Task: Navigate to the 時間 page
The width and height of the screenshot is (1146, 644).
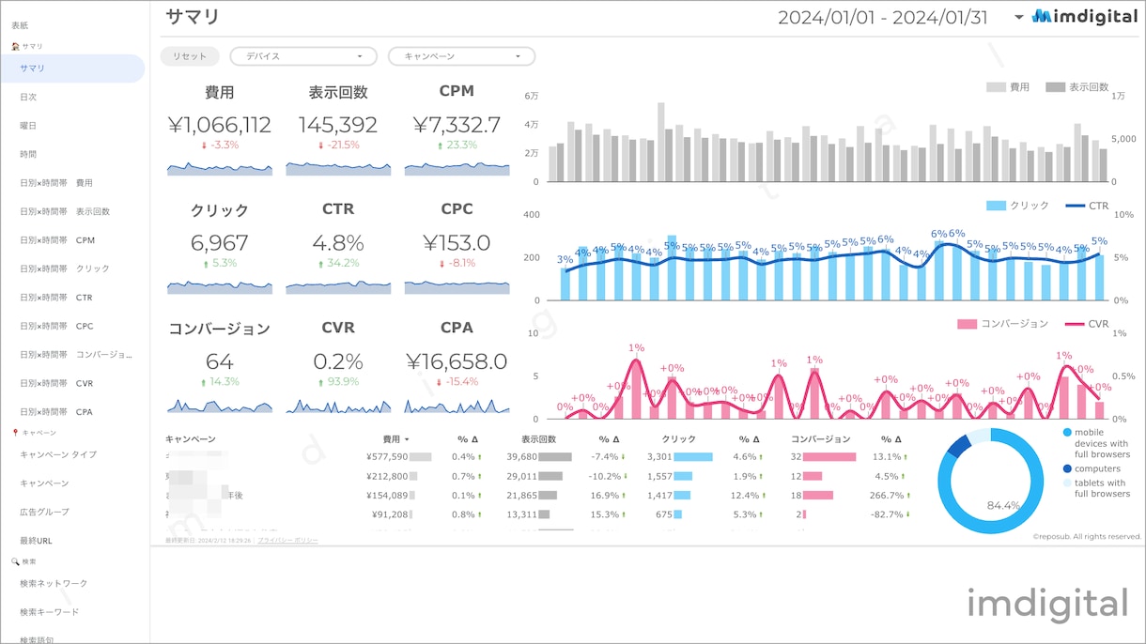Action: [28, 154]
